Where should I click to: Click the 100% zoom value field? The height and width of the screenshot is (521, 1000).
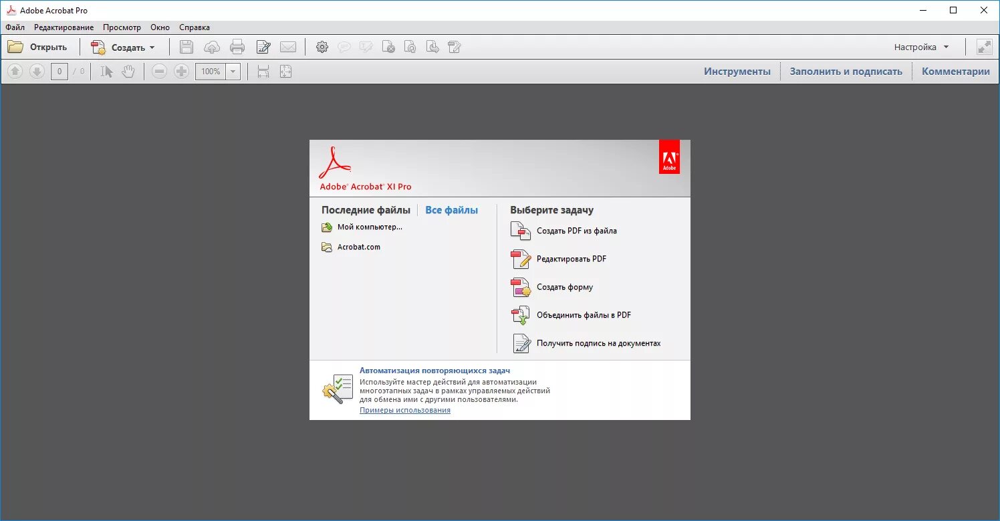coord(211,72)
